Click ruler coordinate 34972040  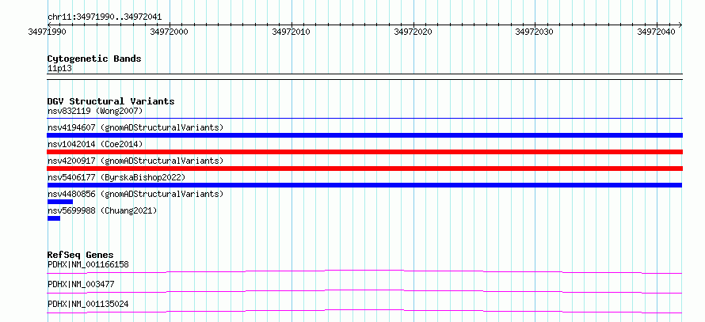(656, 32)
